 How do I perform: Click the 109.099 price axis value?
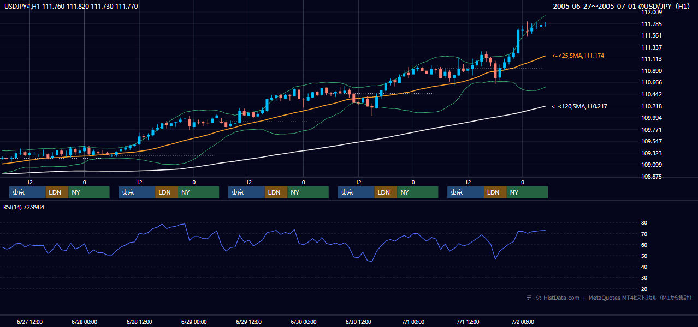[652, 165]
